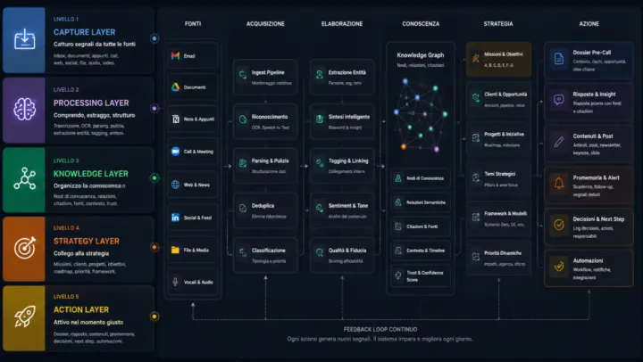Click the LinkedIn icon beside Social & Feed
This screenshot has width=643, height=362.
[176, 218]
